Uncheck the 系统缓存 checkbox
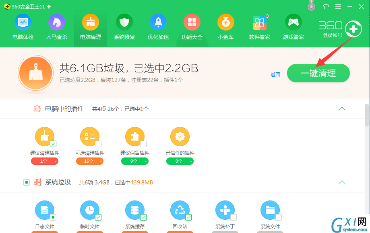The image size is (370, 233). [143, 217]
